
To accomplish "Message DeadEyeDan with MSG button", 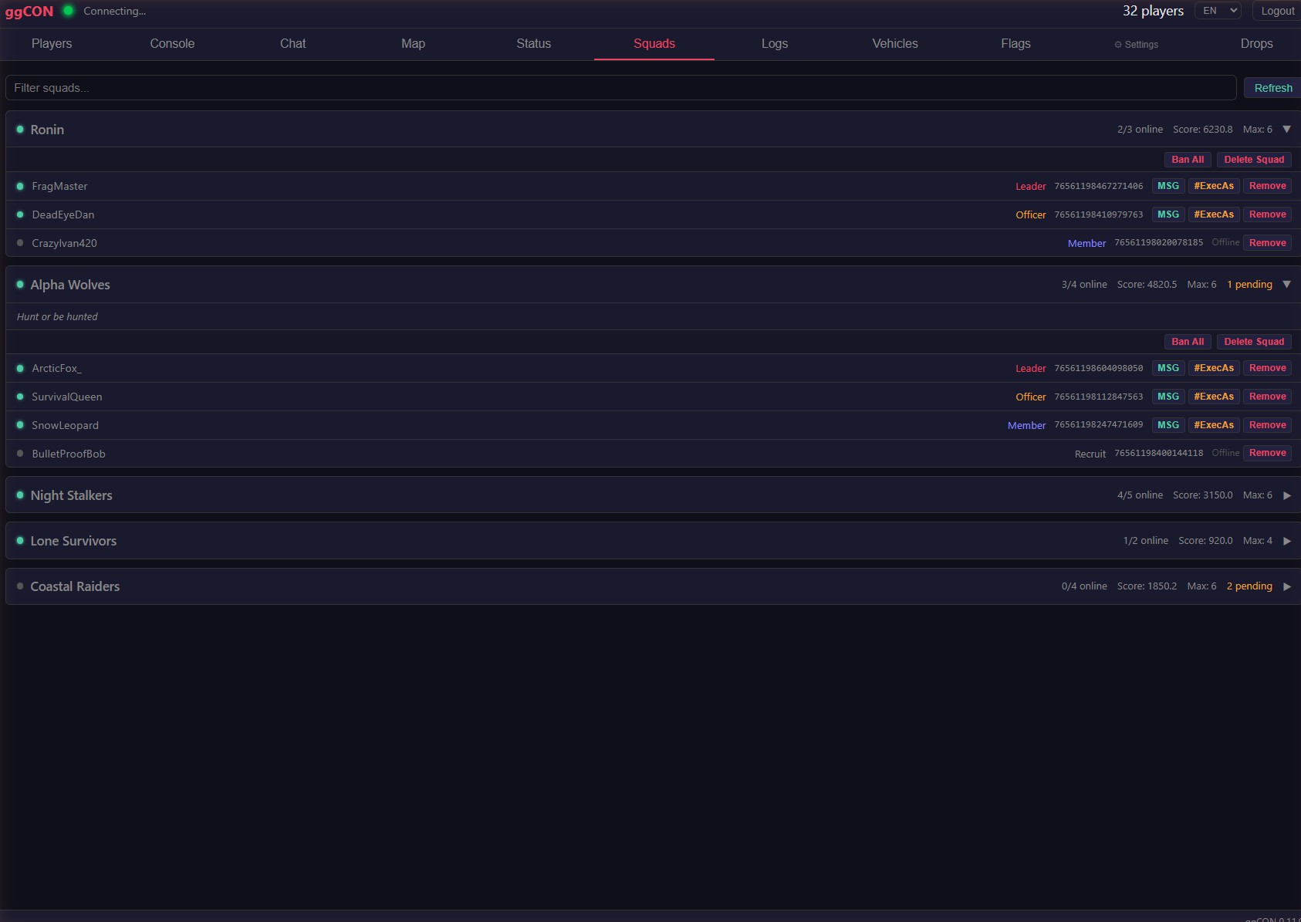I will pyautogui.click(x=1168, y=214).
